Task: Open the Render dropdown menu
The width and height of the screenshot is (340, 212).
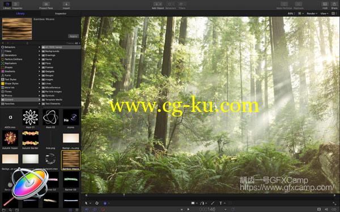Action: pyautogui.click(x=312, y=14)
